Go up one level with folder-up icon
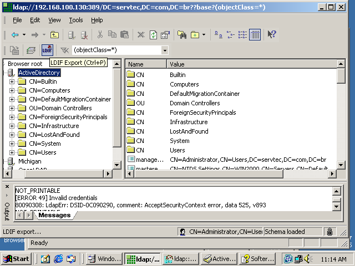 click(54, 35)
